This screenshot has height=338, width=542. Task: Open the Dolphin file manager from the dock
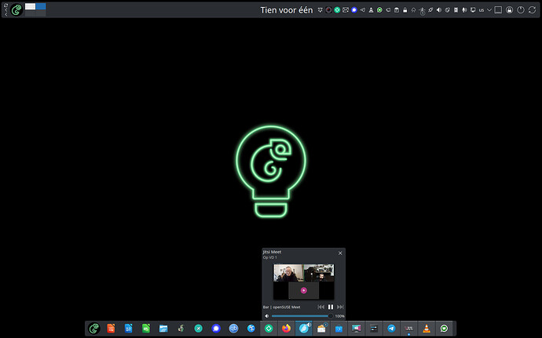(x=163, y=329)
